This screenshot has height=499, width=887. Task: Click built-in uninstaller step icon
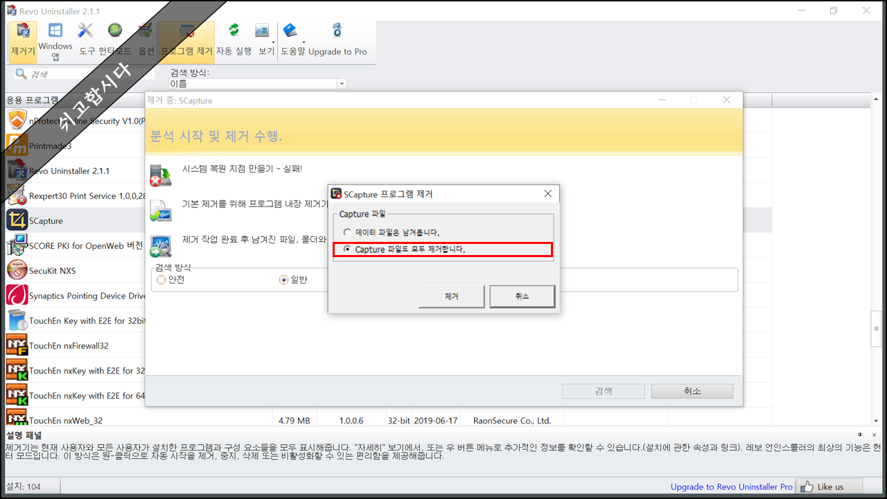[x=161, y=211]
